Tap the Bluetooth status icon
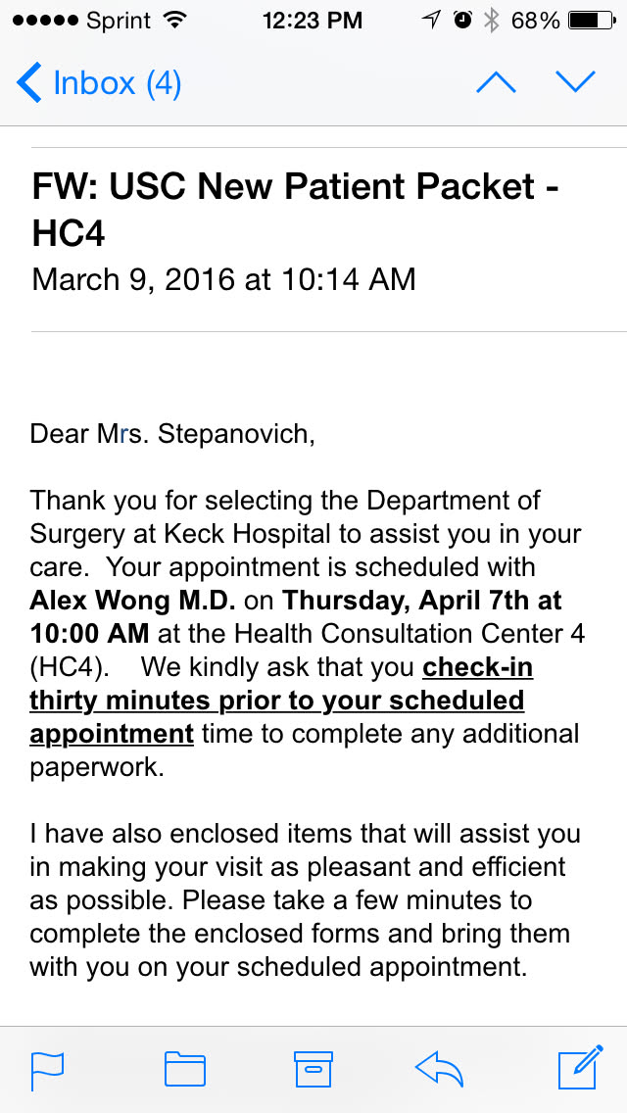 [492, 21]
